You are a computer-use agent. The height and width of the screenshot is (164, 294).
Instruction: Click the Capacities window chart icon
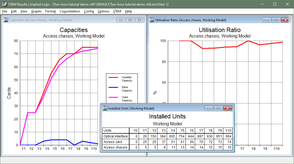(x=6, y=20)
